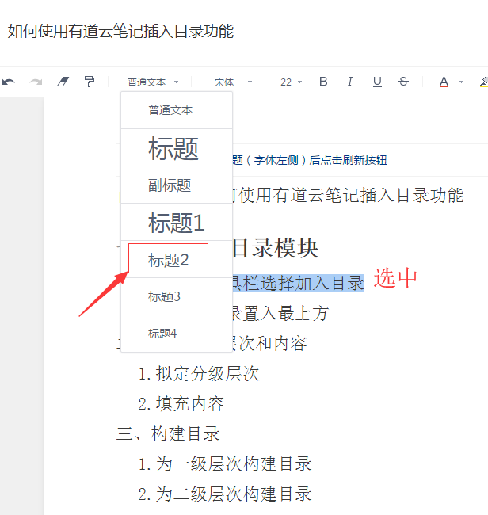Screen dimensions: 488x515
Task: Click the note title 如何使用有道云笔记插入目录功能
Action: coord(121,32)
